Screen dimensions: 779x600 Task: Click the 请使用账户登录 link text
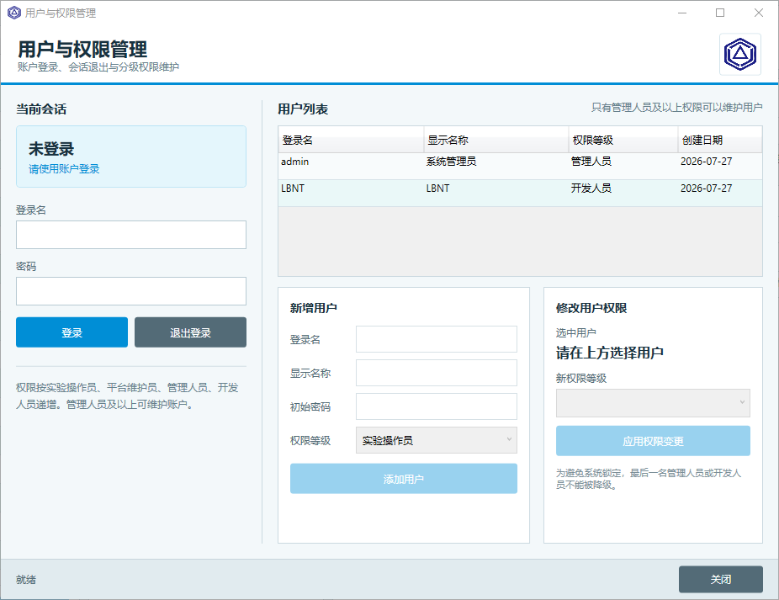pos(64,169)
